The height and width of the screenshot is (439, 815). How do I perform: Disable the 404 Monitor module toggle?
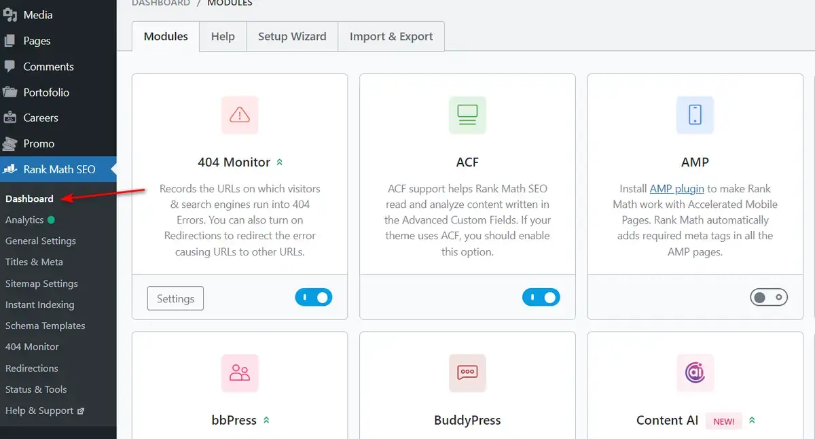314,298
